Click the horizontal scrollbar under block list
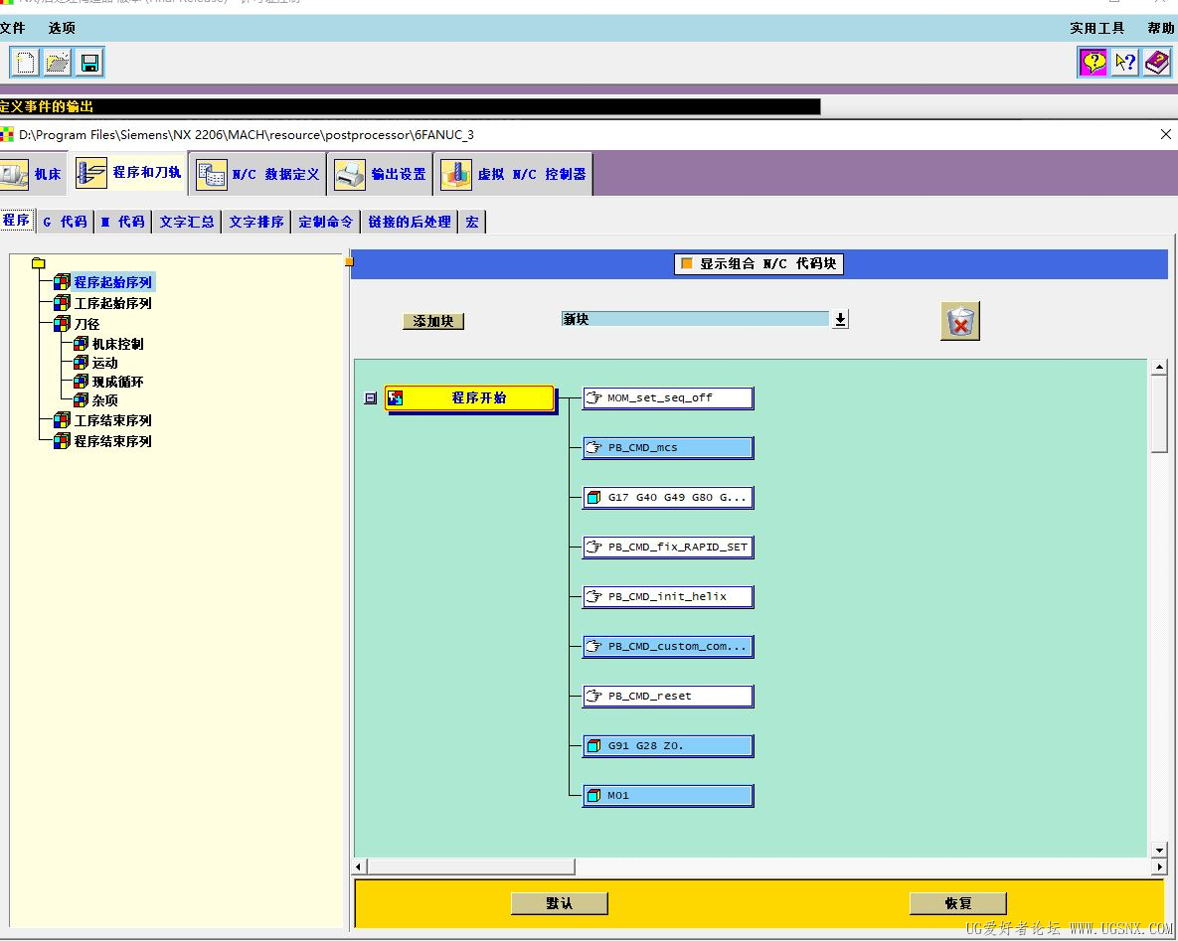Screen dimensions: 1178x941 758,866
